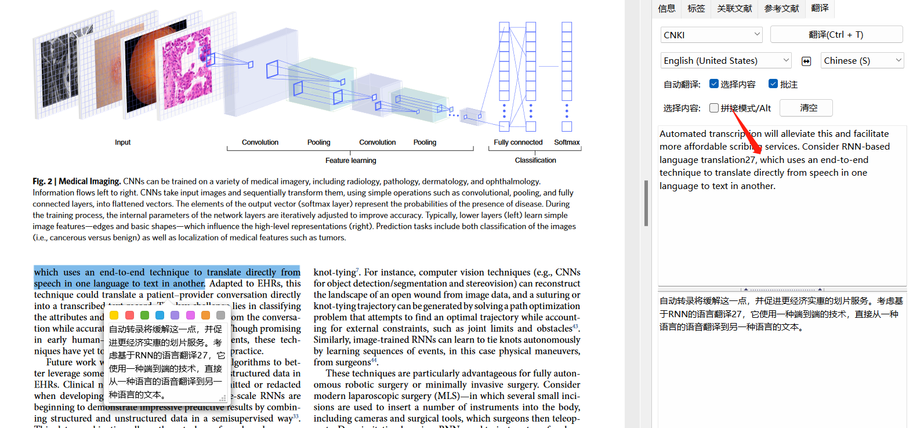The image size is (913, 428).
Task: Open the English (United States) source language dropdown
Action: pos(726,60)
